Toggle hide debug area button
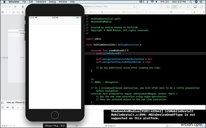 point(2,108)
